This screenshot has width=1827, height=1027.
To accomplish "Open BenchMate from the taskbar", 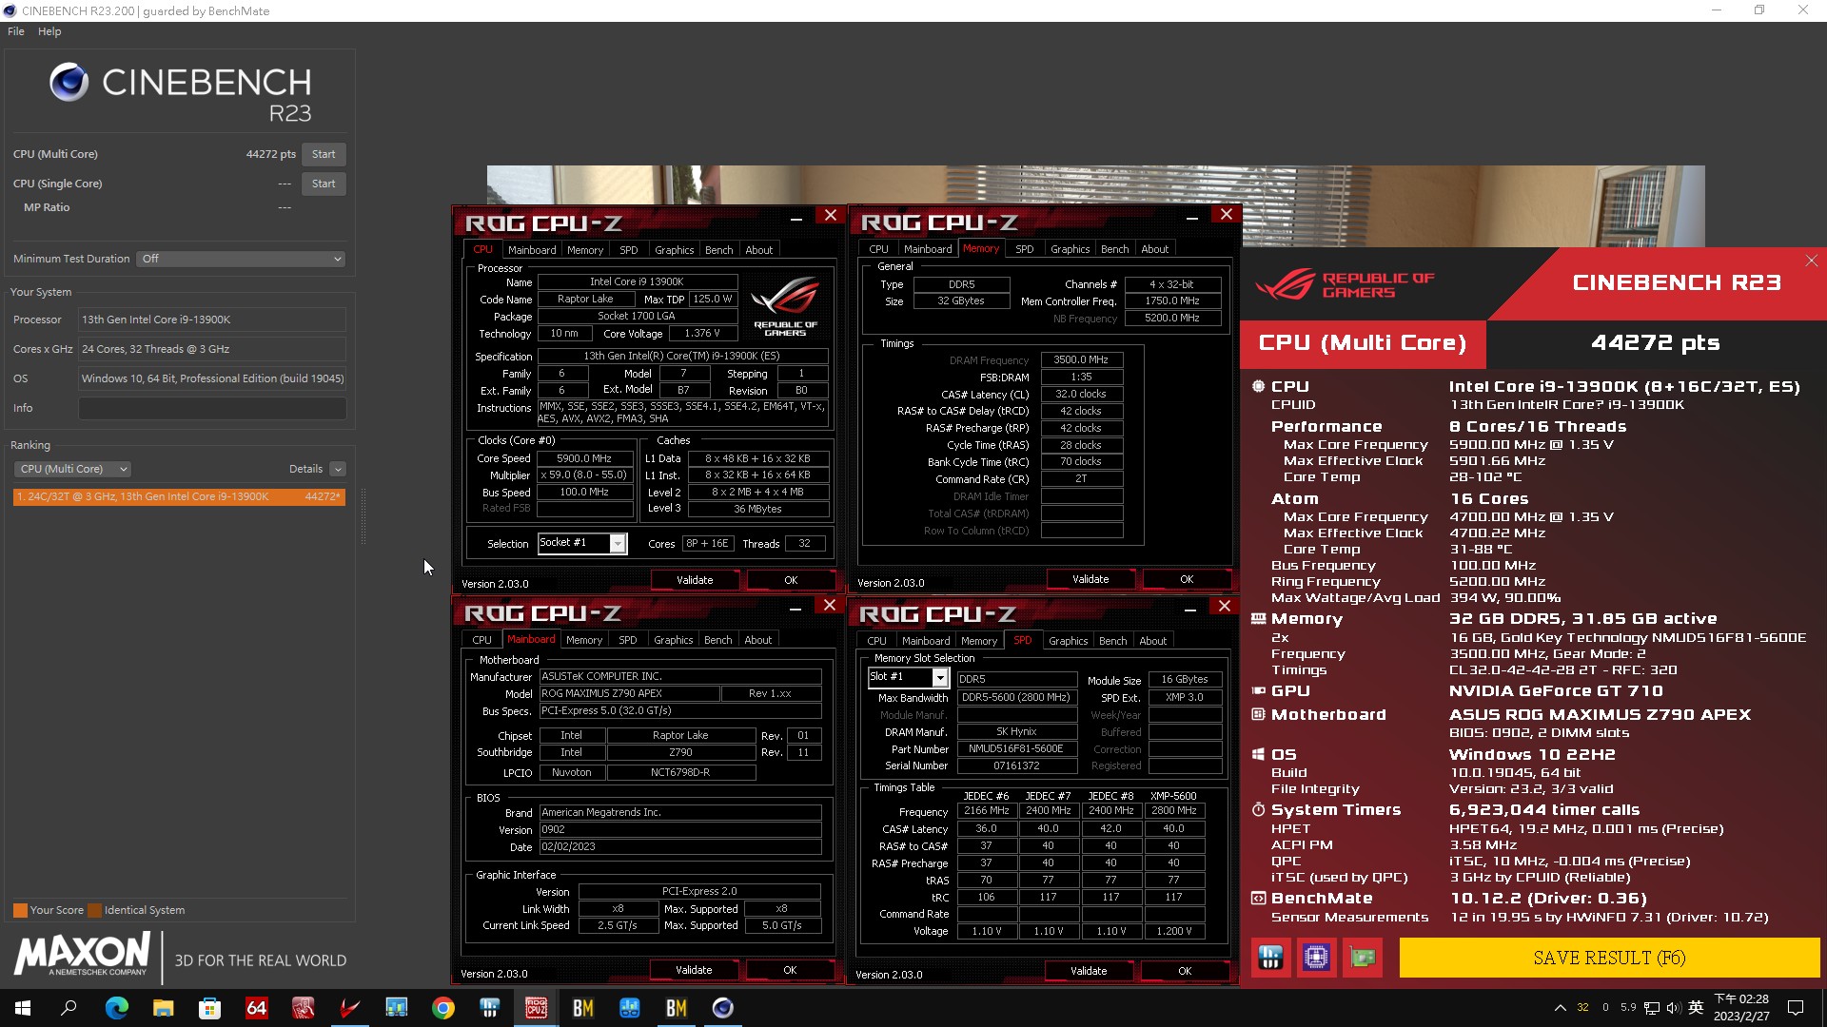I will (581, 1008).
